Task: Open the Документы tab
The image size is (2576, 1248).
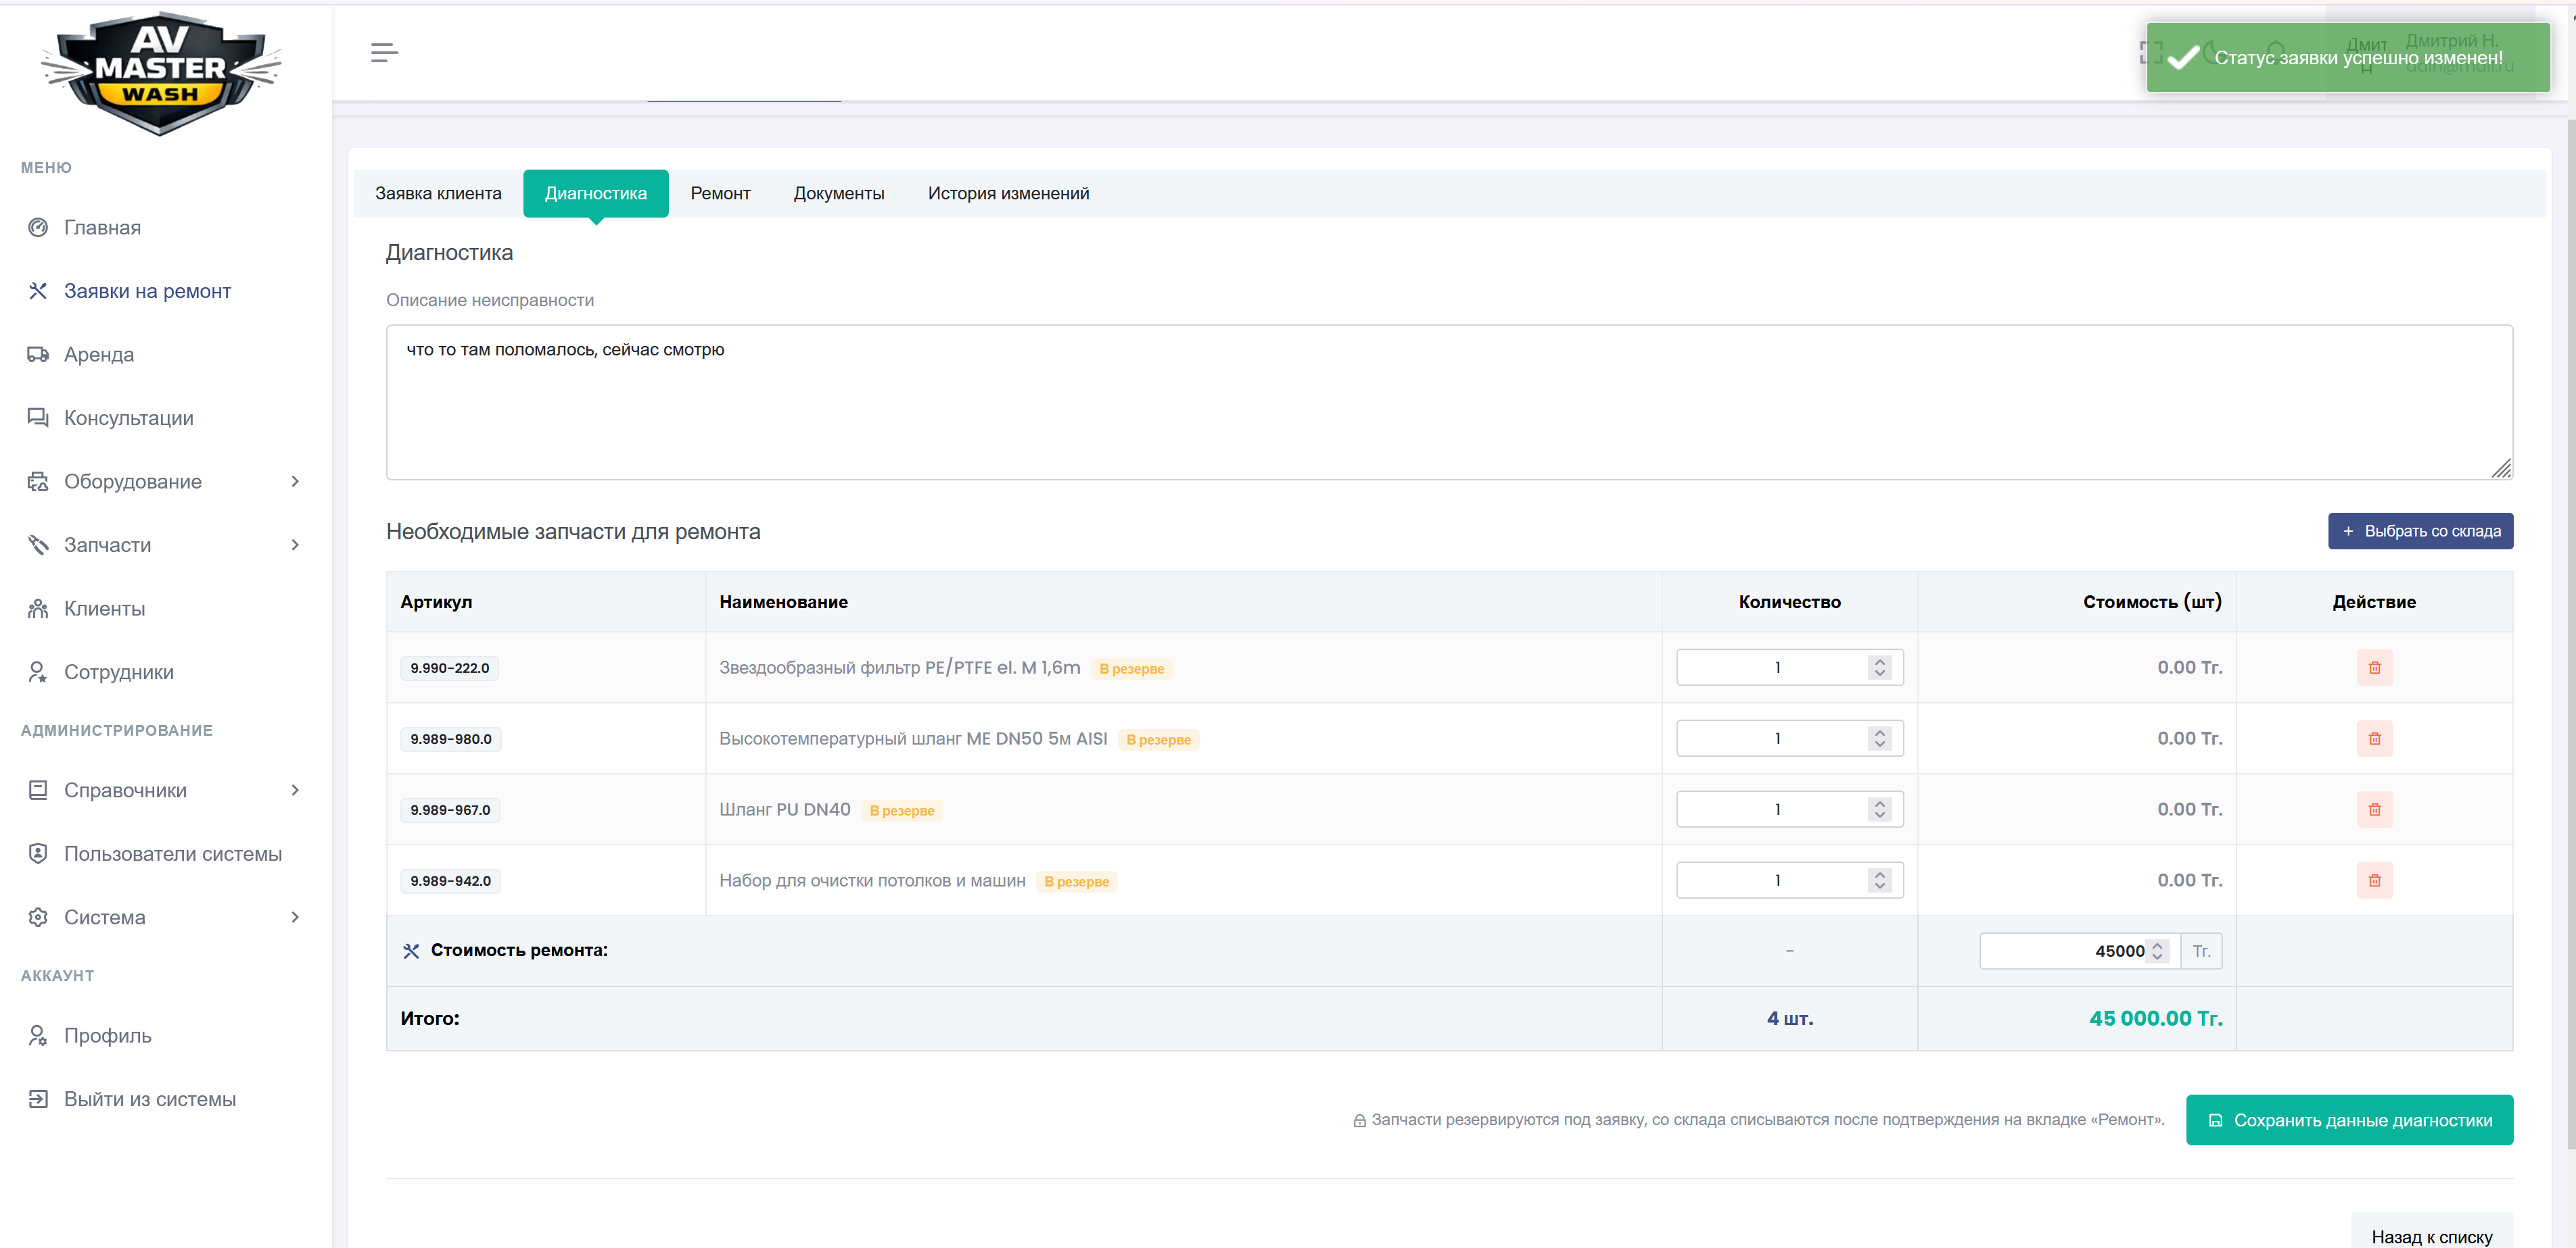Action: [x=839, y=194]
